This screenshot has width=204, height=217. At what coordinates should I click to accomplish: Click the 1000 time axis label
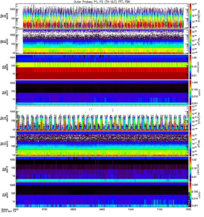point(131,209)
